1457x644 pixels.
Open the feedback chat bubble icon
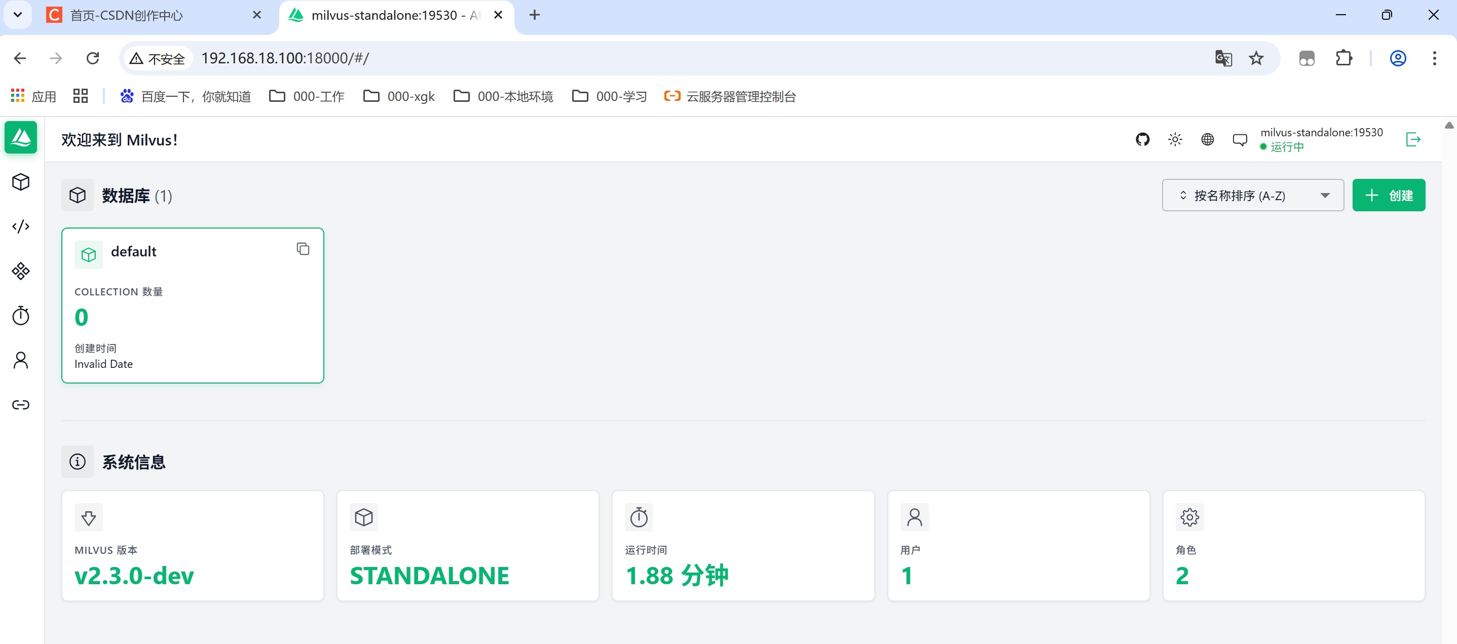tap(1239, 139)
